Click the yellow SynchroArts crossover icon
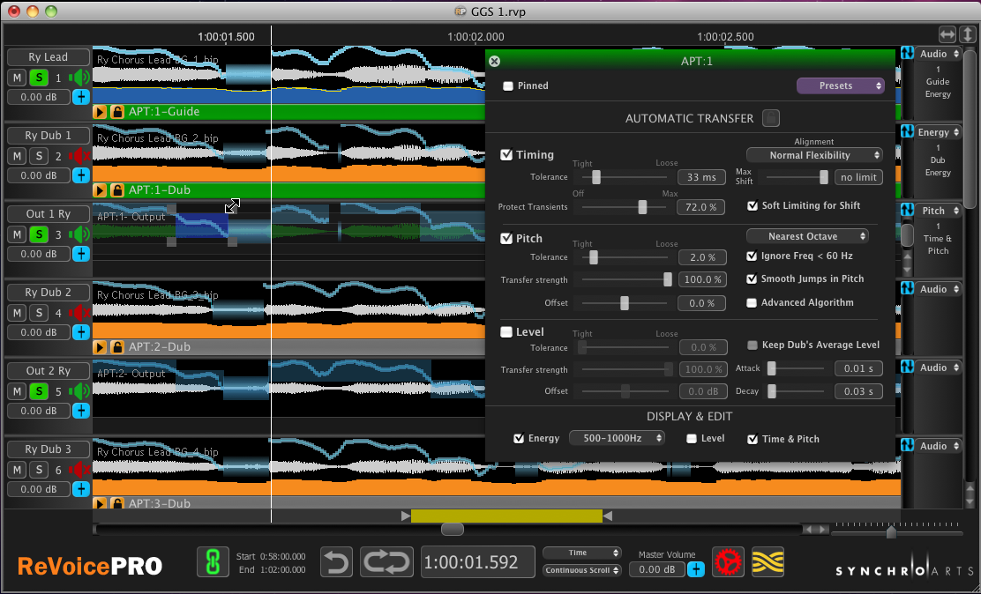This screenshot has width=981, height=594. tap(768, 561)
